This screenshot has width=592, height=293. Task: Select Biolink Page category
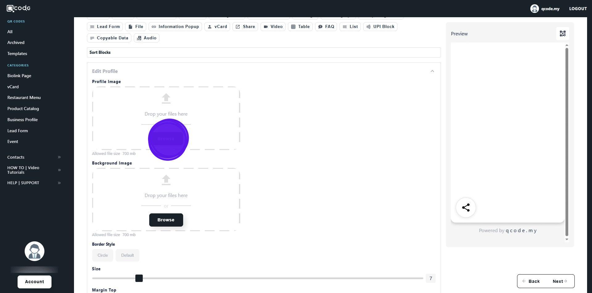pyautogui.click(x=19, y=76)
